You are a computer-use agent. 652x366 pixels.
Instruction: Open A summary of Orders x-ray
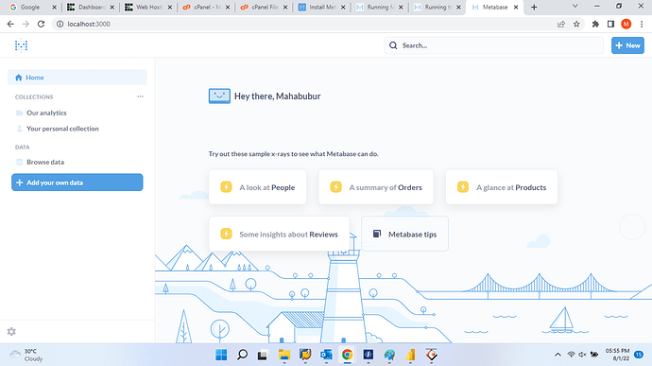(x=376, y=187)
